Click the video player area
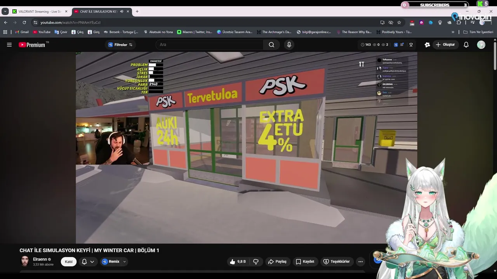Screen dimensions: 497x279 247,148
